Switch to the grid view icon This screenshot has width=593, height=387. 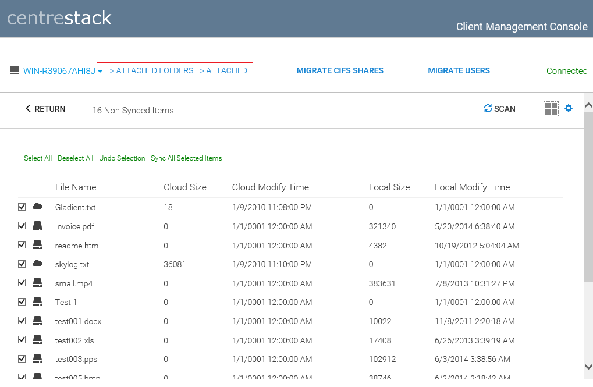pyautogui.click(x=551, y=109)
